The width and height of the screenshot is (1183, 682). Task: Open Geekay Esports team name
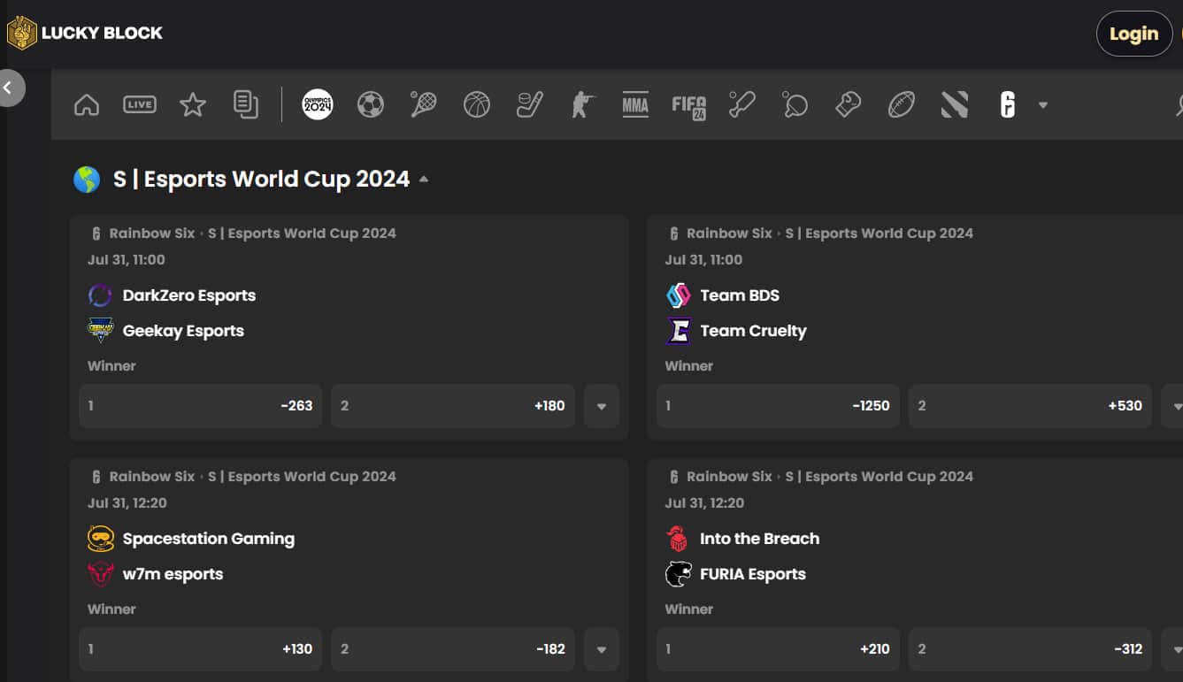coord(183,331)
